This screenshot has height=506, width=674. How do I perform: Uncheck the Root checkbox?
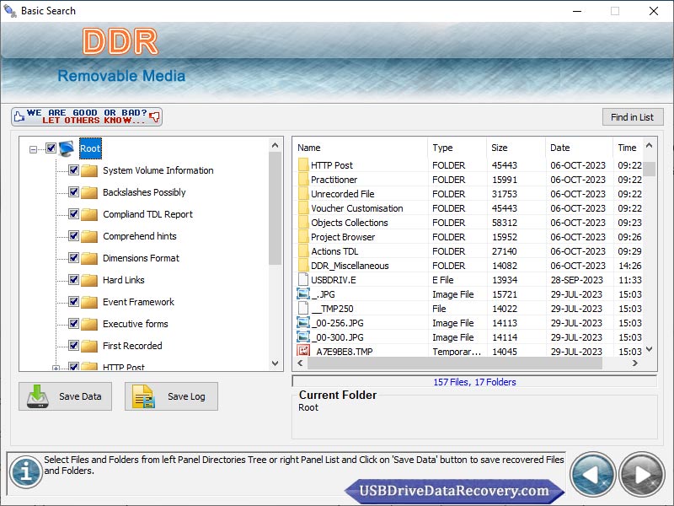click(x=51, y=148)
